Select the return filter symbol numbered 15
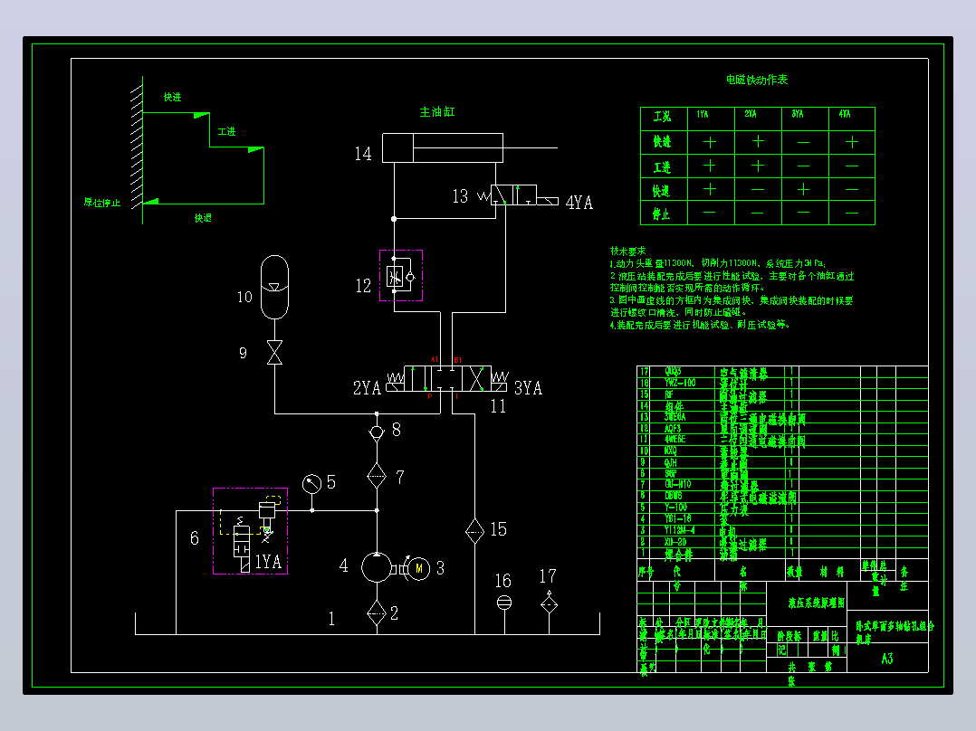976x731 pixels. 475,531
